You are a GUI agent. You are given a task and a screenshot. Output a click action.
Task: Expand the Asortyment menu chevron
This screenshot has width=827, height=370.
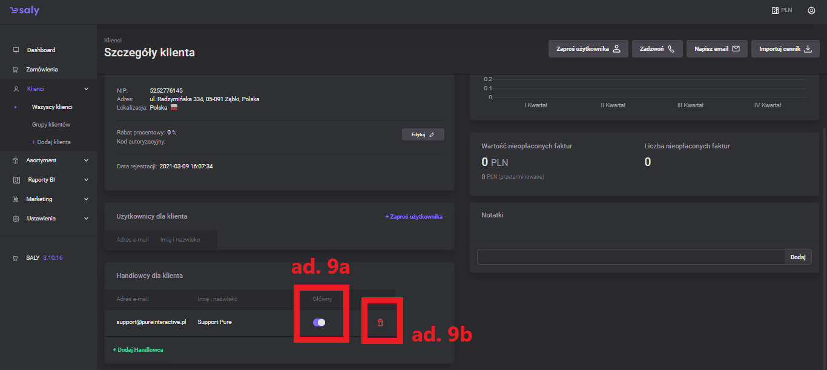[x=86, y=160]
